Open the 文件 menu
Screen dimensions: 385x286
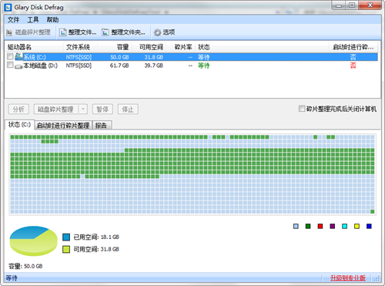[x=13, y=20]
